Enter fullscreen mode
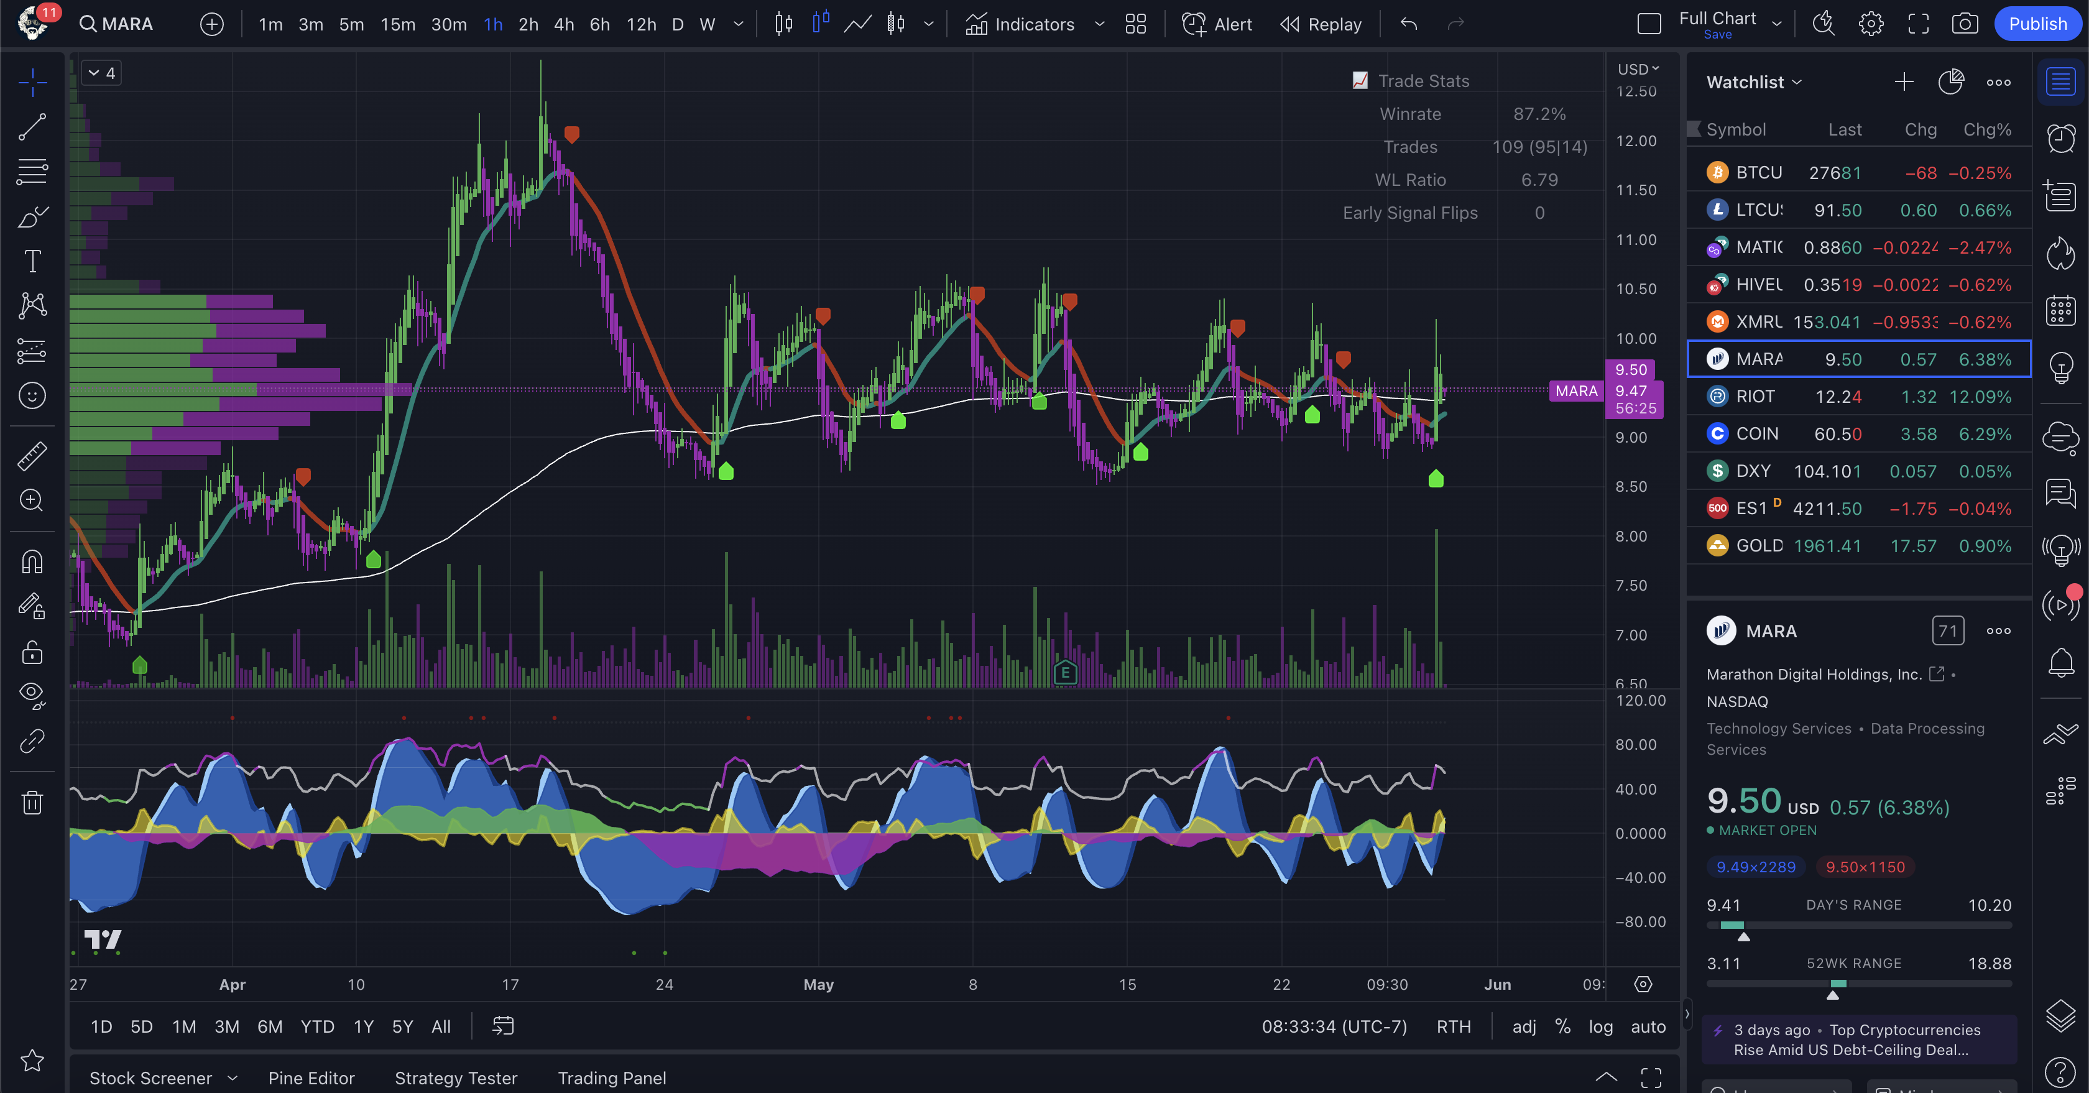This screenshot has height=1093, width=2089. click(1918, 24)
